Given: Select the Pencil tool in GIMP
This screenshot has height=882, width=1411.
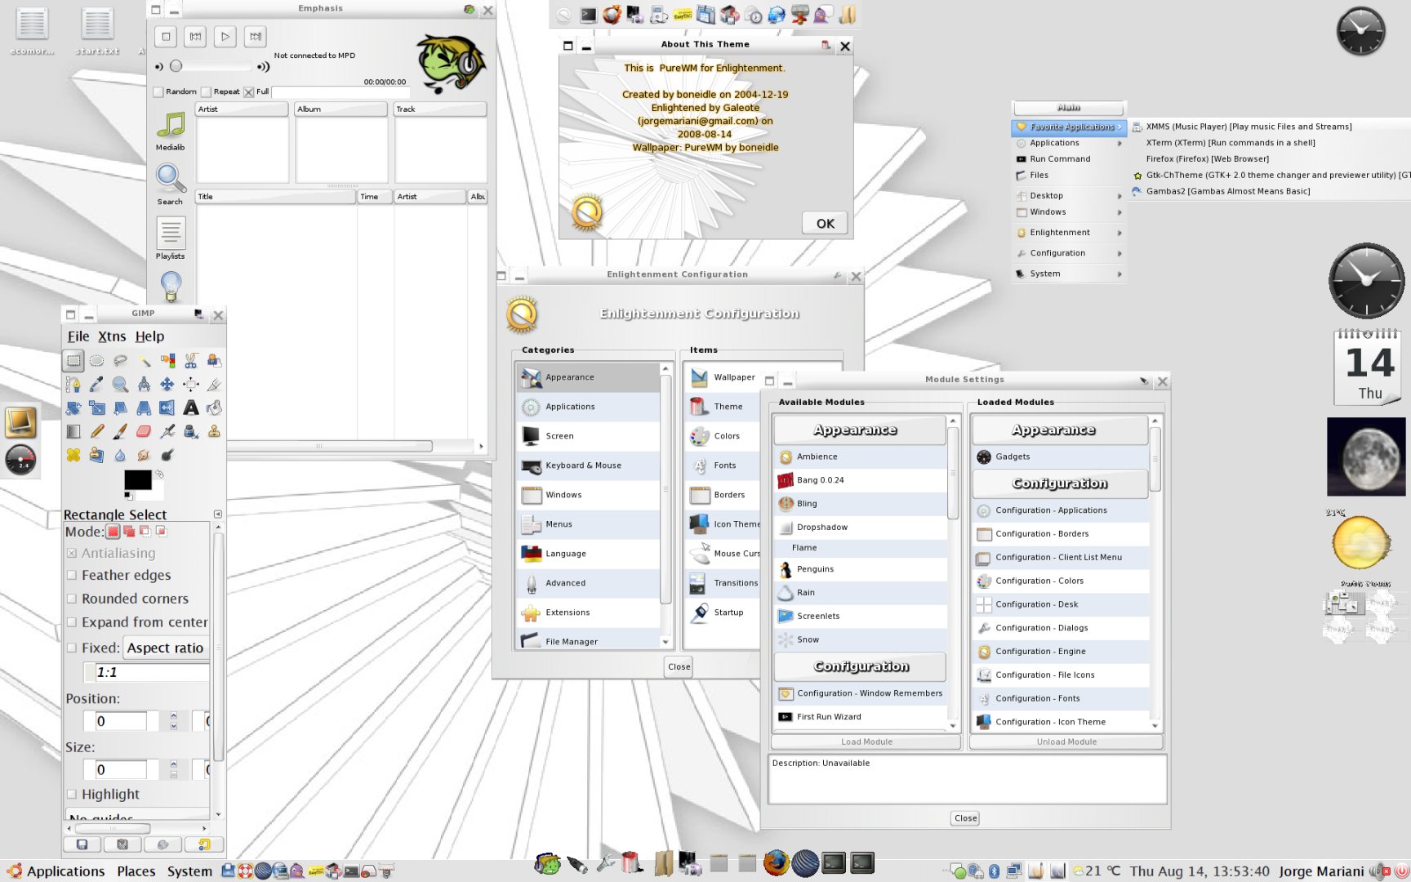Looking at the screenshot, I should [96, 431].
